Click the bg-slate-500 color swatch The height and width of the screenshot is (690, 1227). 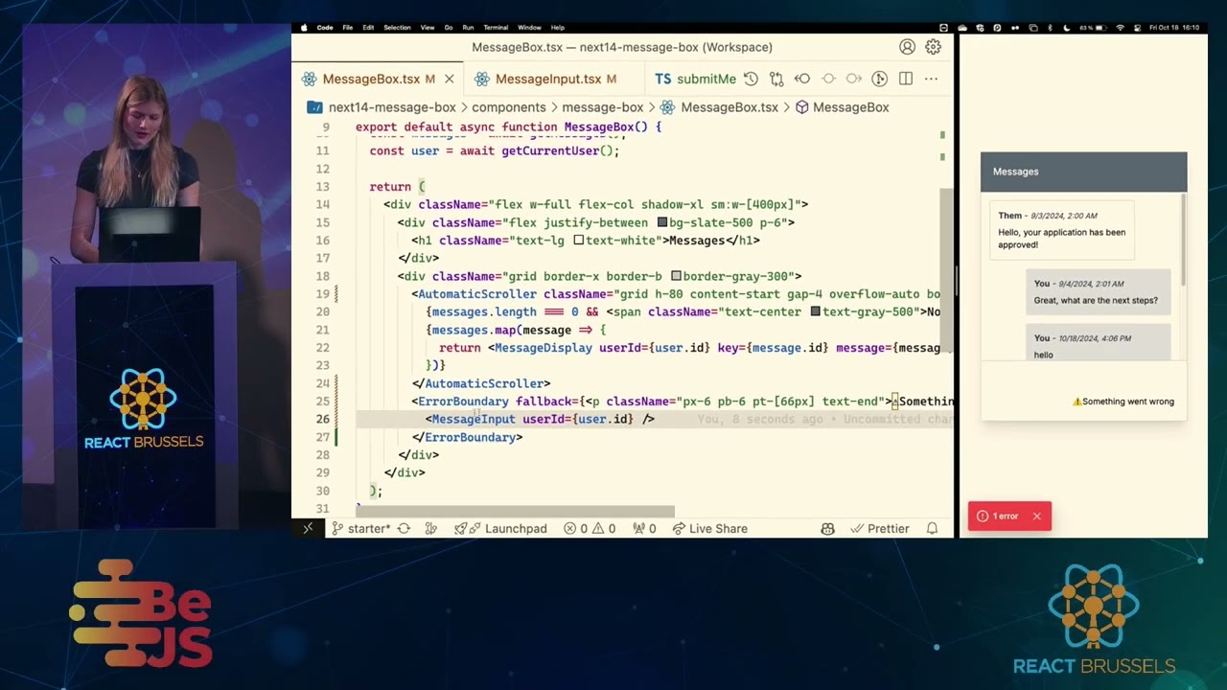662,222
